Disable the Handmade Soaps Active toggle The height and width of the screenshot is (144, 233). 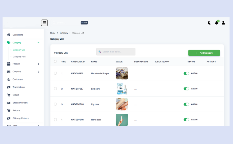point(186,73)
